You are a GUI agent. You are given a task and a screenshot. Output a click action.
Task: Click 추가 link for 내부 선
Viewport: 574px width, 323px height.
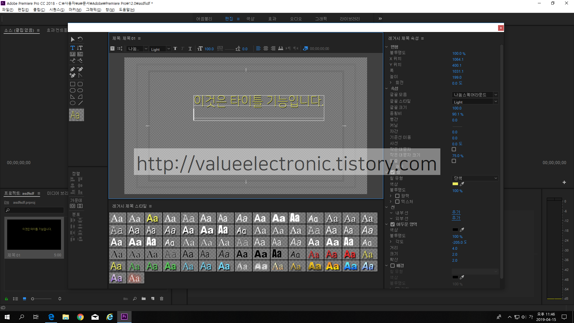(456, 212)
